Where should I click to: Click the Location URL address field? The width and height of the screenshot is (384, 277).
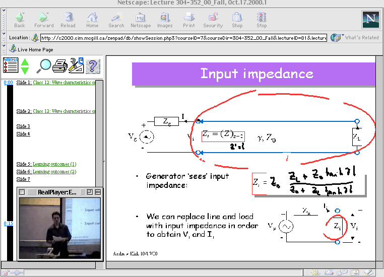(184, 38)
